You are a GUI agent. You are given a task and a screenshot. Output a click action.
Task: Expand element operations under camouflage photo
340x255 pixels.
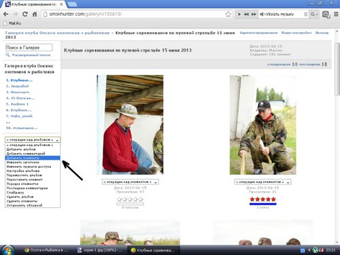coord(262,182)
